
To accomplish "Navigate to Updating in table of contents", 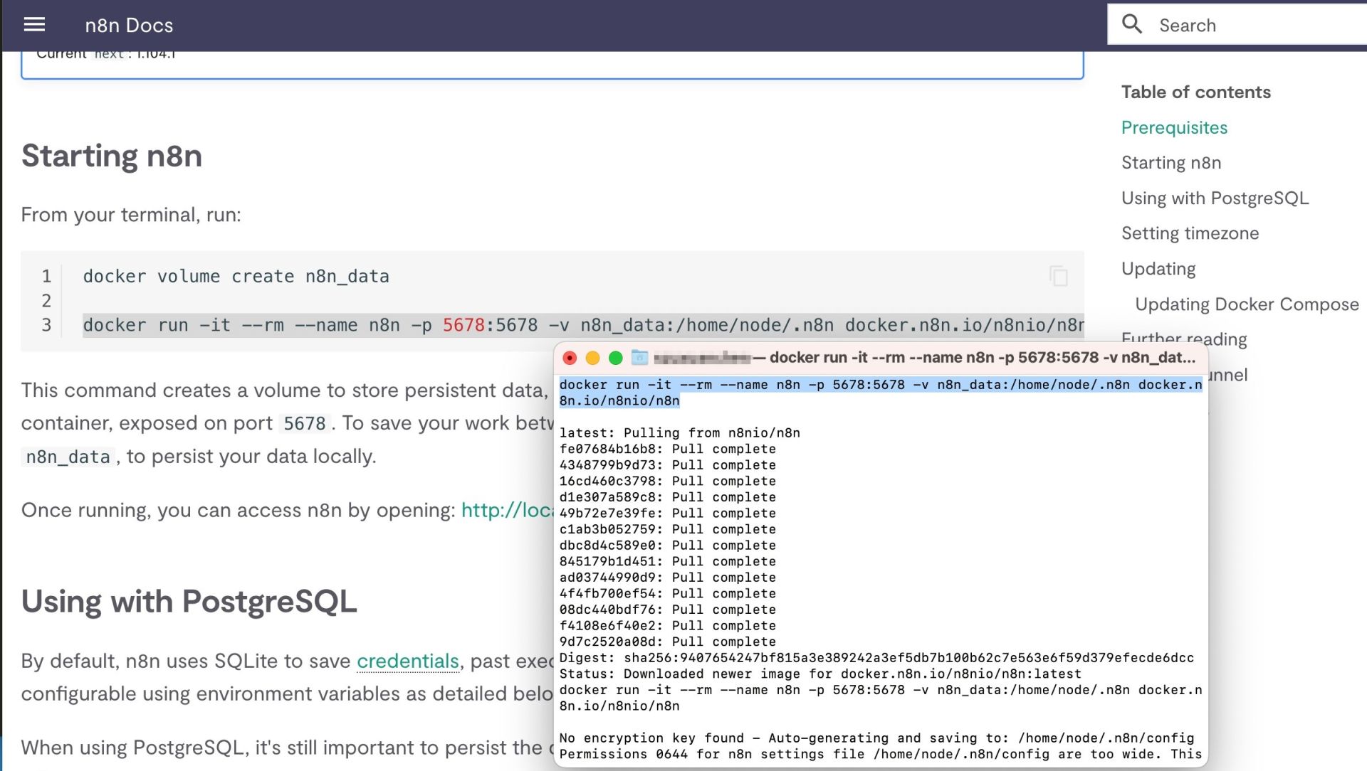I will [1158, 269].
